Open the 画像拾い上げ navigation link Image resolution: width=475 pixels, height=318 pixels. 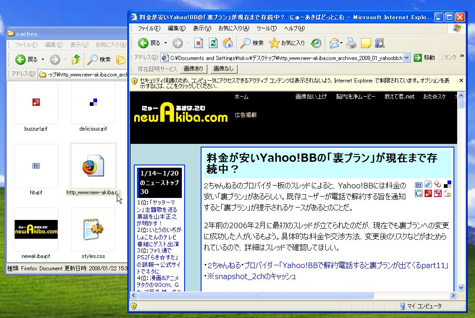311,96
